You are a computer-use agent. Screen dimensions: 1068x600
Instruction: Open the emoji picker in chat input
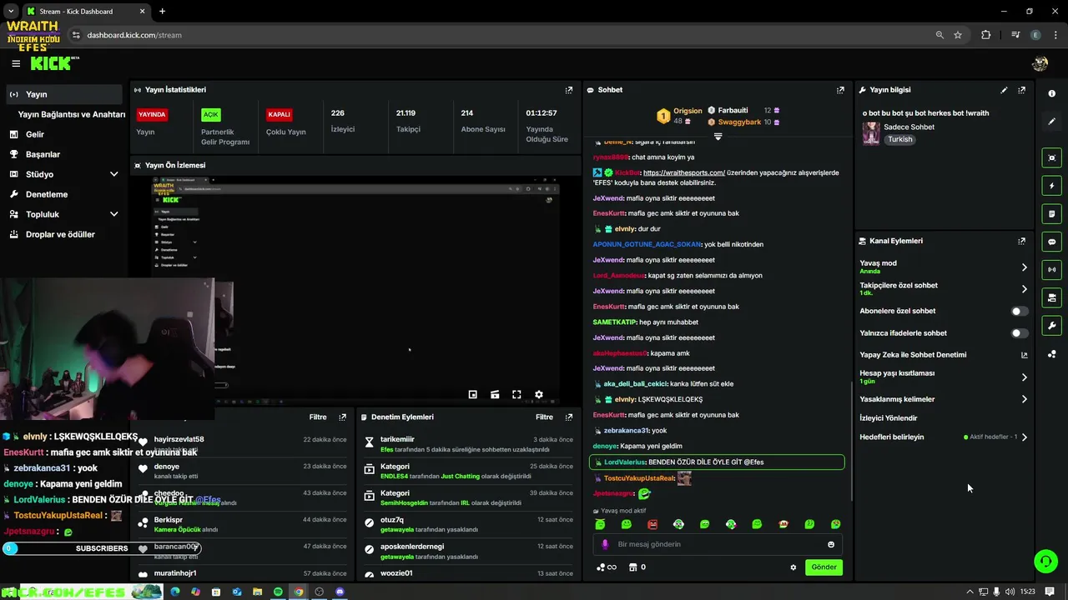coord(831,544)
